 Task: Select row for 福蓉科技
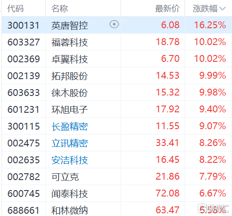116,42
